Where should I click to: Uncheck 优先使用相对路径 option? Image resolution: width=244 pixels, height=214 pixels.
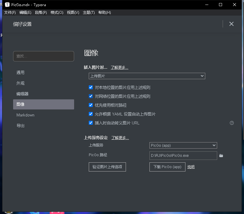91,105
